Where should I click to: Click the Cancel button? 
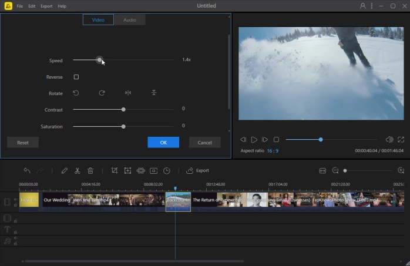pyautogui.click(x=205, y=143)
